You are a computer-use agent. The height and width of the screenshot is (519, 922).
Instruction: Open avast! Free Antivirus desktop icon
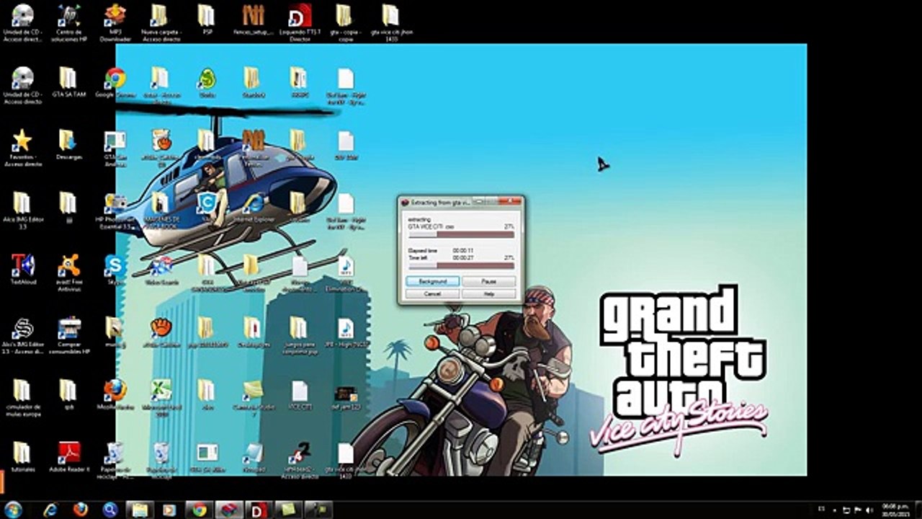68,272
